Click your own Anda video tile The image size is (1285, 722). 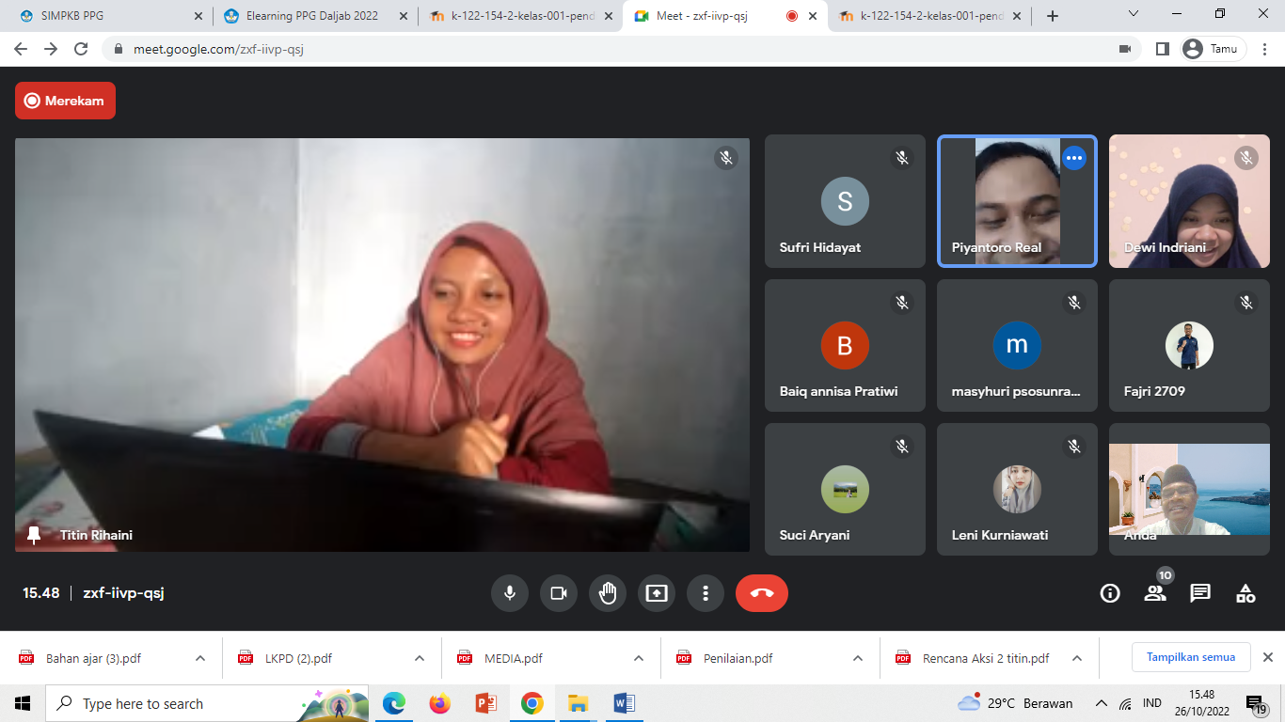(1189, 489)
